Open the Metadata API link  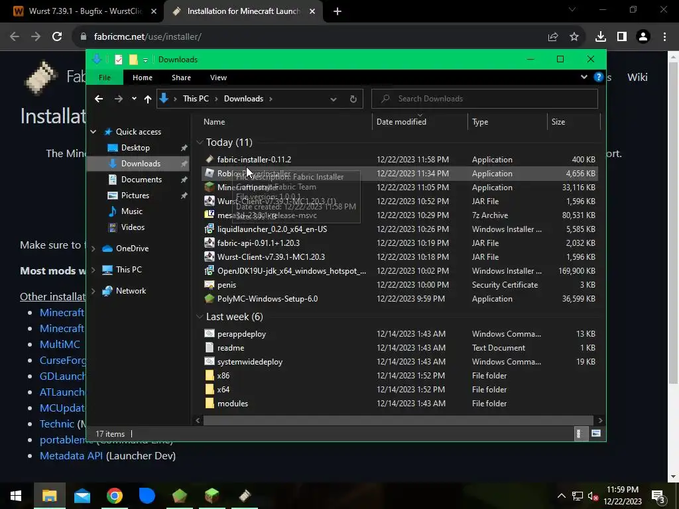[71, 456]
